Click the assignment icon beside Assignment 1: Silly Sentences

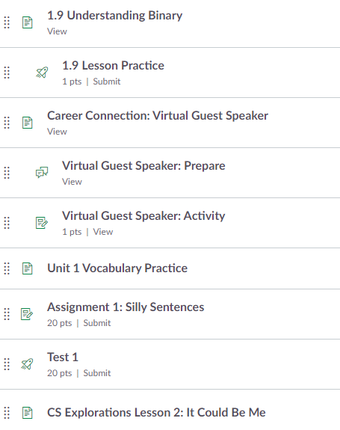pos(27,314)
